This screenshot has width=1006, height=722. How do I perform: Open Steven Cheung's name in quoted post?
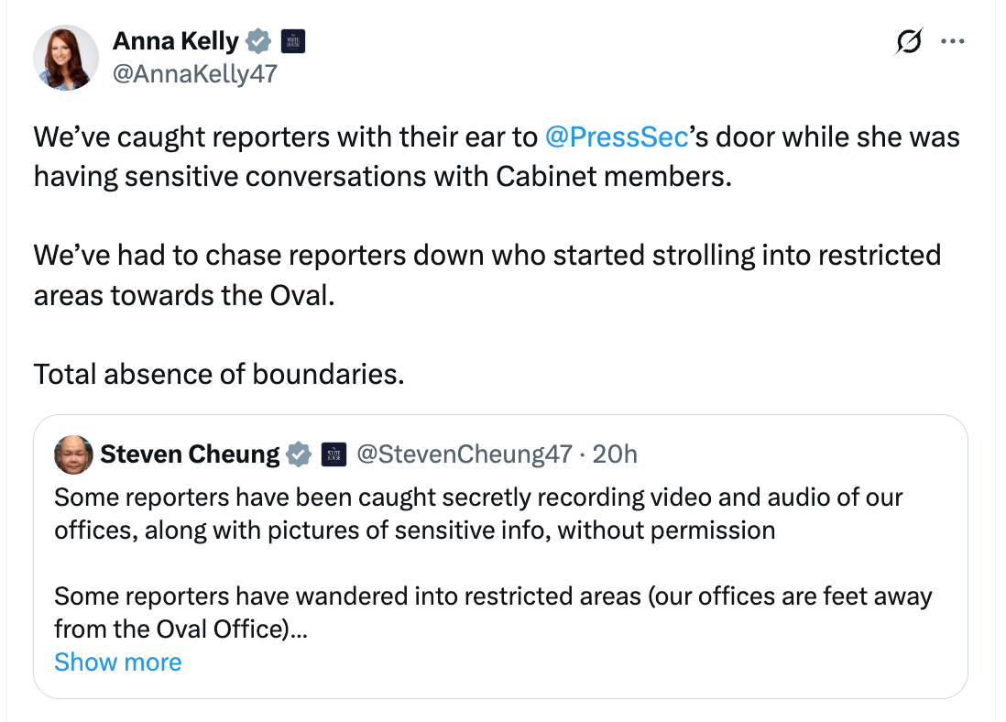click(190, 454)
